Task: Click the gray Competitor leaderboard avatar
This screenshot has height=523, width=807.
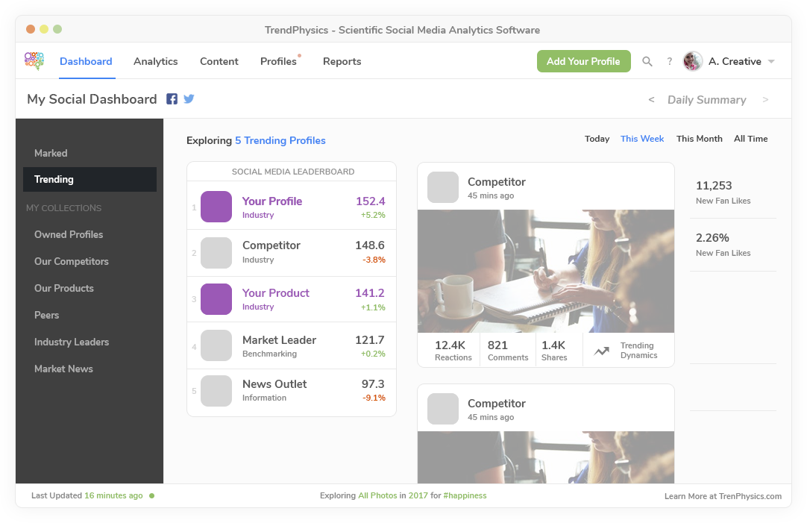Action: point(216,253)
